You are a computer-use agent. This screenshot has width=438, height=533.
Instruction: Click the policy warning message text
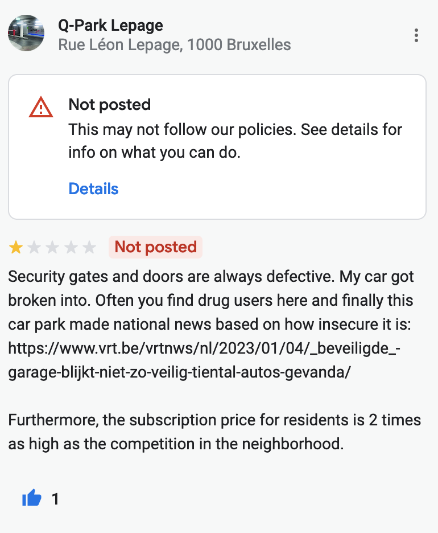[235, 141]
